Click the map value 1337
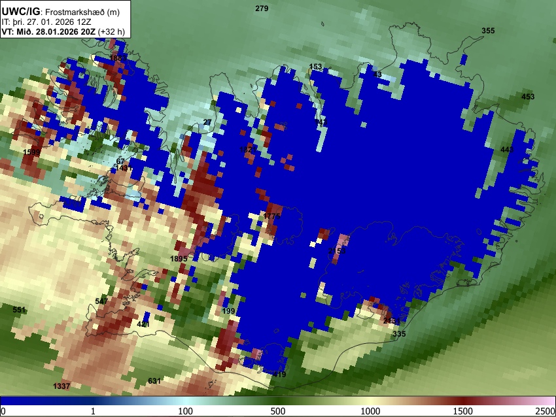Image resolution: width=556 pixels, height=417 pixels. pos(61,386)
